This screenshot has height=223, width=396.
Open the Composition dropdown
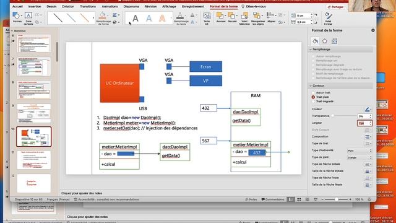(x=368, y=137)
